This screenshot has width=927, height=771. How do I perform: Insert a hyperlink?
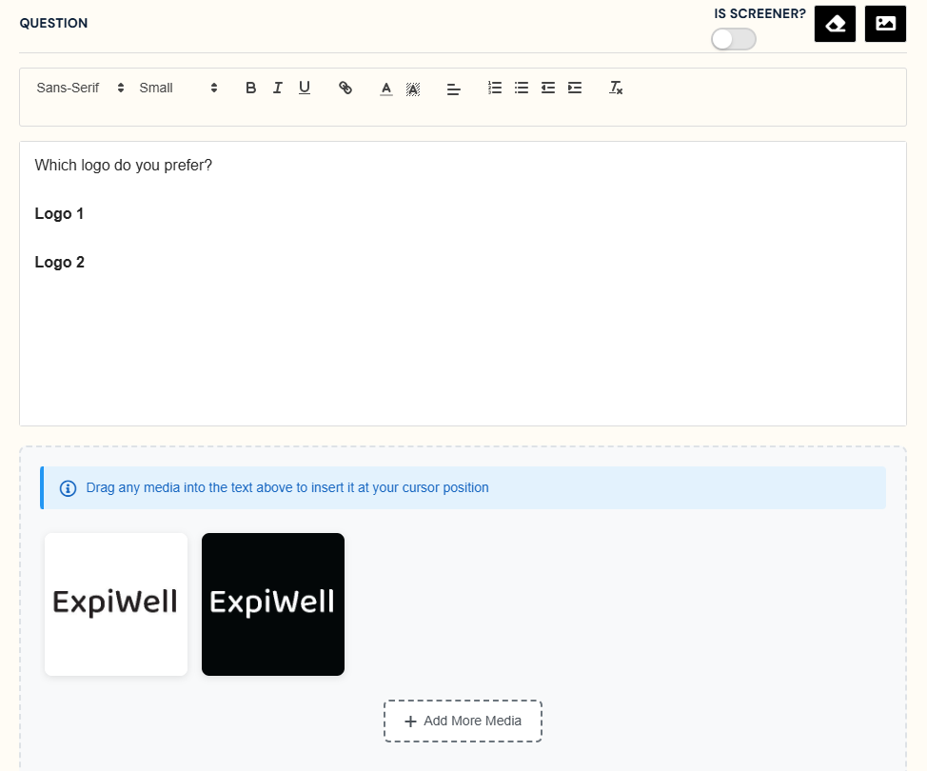click(x=345, y=88)
